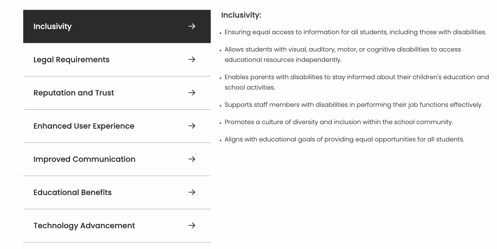The height and width of the screenshot is (249, 497).
Task: Click the arrow next to Improved Communication
Action: click(192, 159)
